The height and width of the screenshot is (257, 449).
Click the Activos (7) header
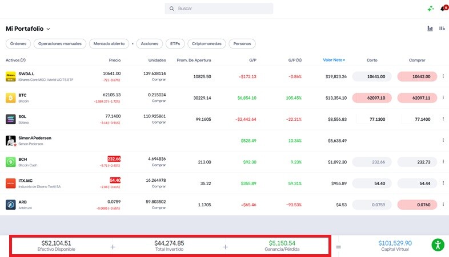[x=16, y=60]
